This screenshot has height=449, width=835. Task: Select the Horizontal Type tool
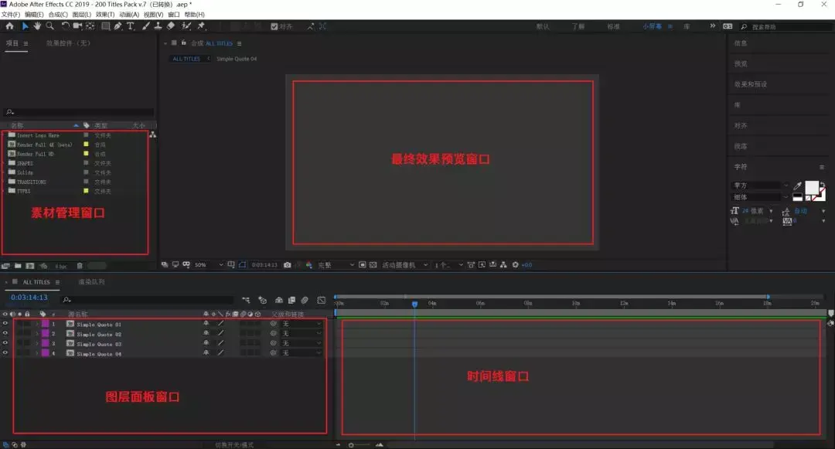[131, 26]
